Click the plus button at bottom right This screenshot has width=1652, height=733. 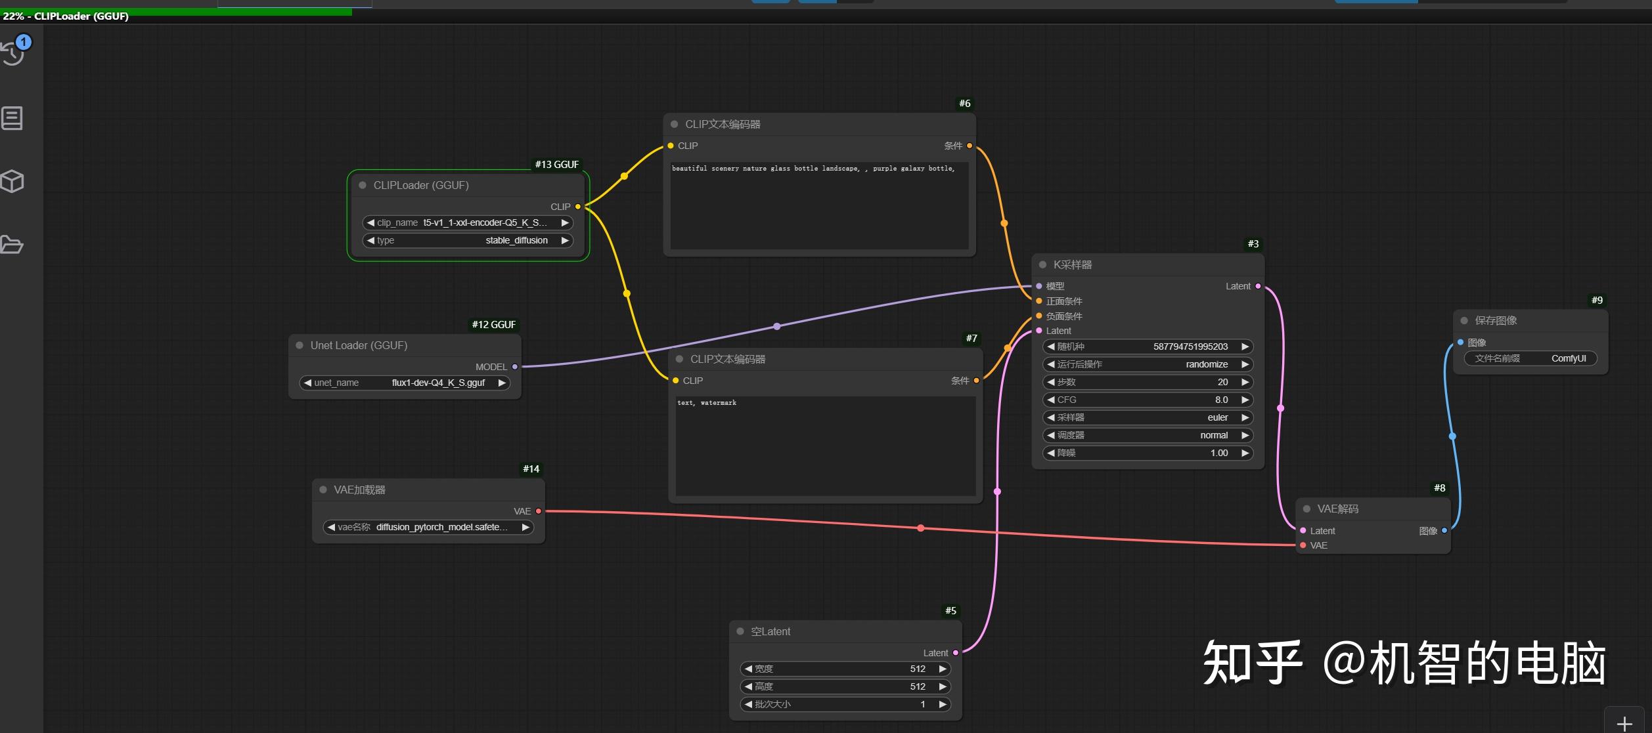(x=1624, y=723)
